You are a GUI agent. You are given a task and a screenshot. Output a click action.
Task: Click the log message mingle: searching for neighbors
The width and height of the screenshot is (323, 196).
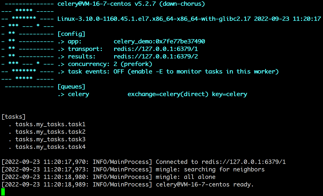pos(210,169)
